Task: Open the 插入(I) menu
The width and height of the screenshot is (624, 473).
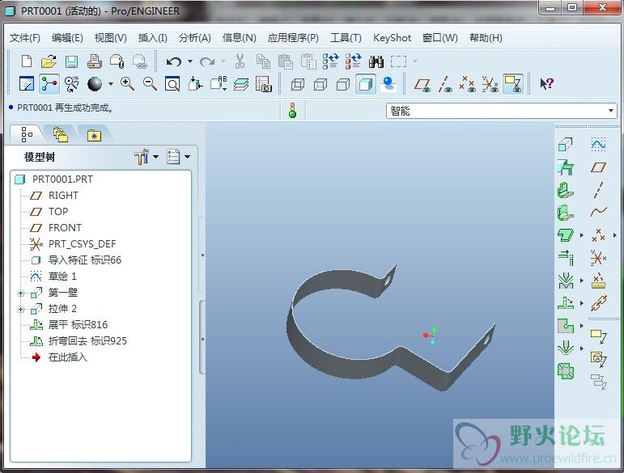Action: point(152,38)
